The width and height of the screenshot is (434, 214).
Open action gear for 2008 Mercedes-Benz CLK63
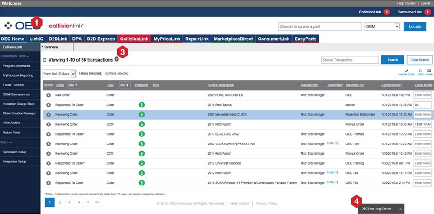(x=49, y=115)
